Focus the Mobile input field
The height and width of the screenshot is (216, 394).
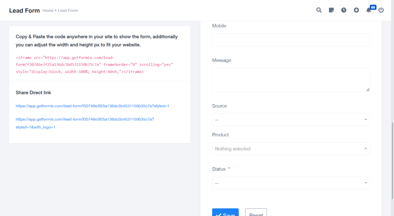[x=291, y=40]
